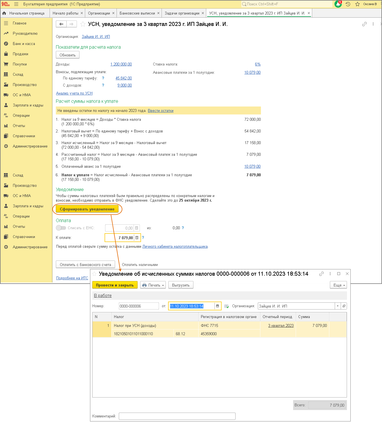Open the tax rate 6% link
Viewport: 382px width, 422px height.
[x=258, y=64]
